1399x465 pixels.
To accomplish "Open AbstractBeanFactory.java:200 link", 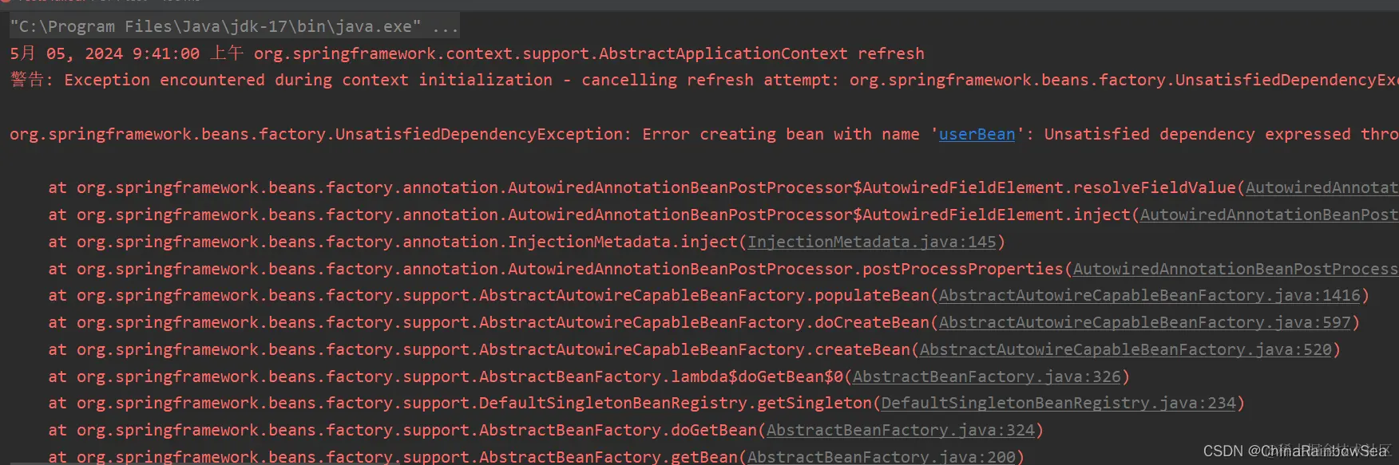I will pos(881,457).
